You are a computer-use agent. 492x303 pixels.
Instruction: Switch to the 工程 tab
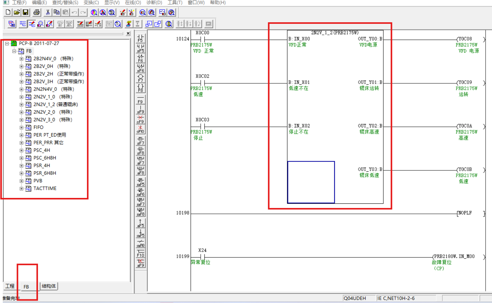coord(10,286)
